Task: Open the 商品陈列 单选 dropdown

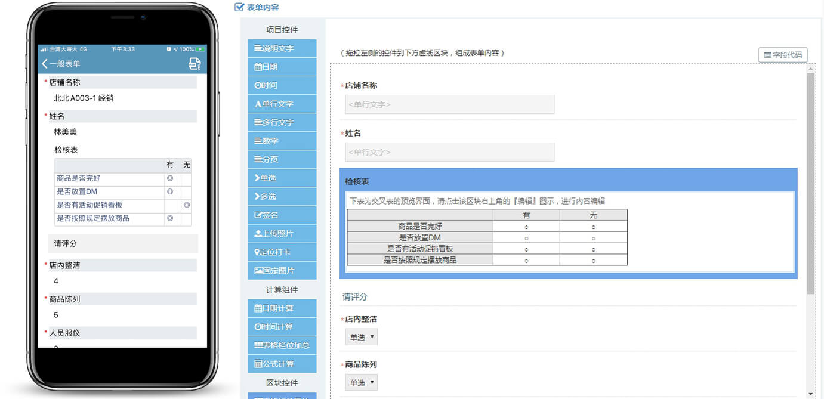Action: (x=361, y=382)
